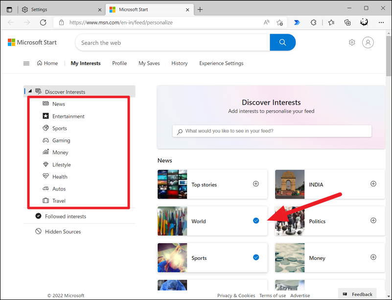Go to the Experience Settings tab

pyautogui.click(x=221, y=63)
